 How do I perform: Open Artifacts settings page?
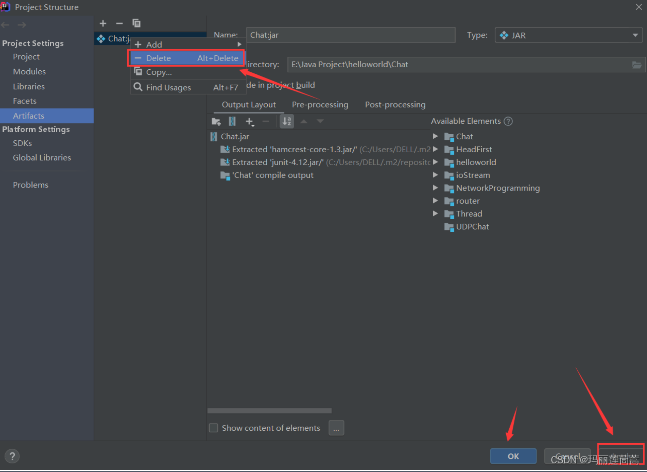click(47, 116)
